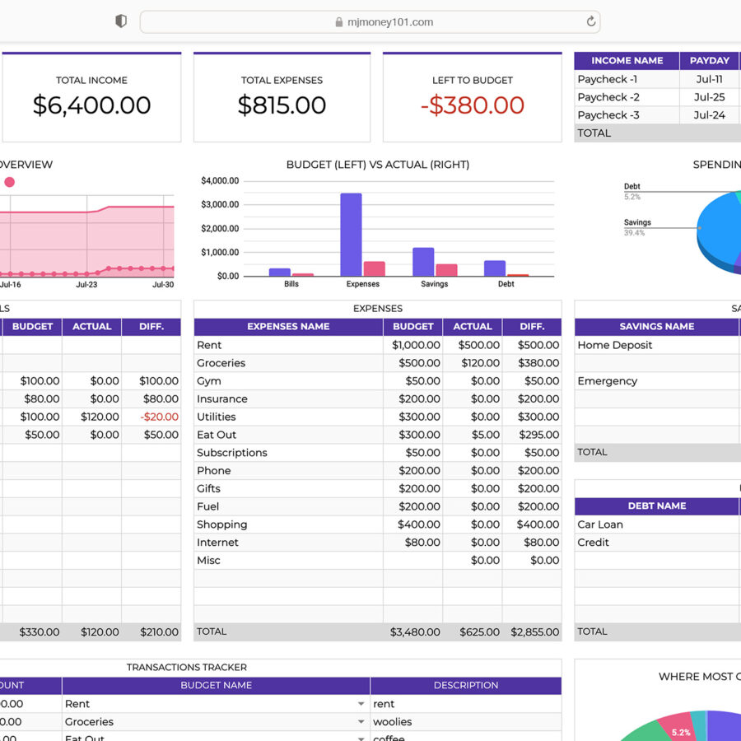Reload the page with the refresh icon

pyautogui.click(x=590, y=21)
